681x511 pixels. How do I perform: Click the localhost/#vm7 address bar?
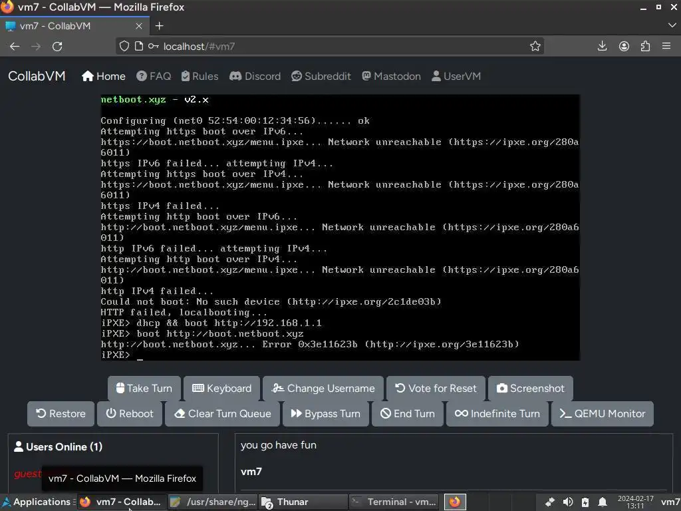click(330, 46)
